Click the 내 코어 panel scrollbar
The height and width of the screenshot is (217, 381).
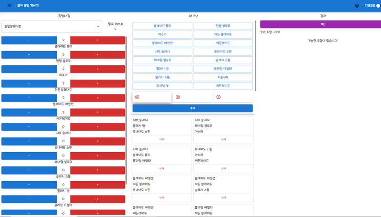click(x=255, y=56)
